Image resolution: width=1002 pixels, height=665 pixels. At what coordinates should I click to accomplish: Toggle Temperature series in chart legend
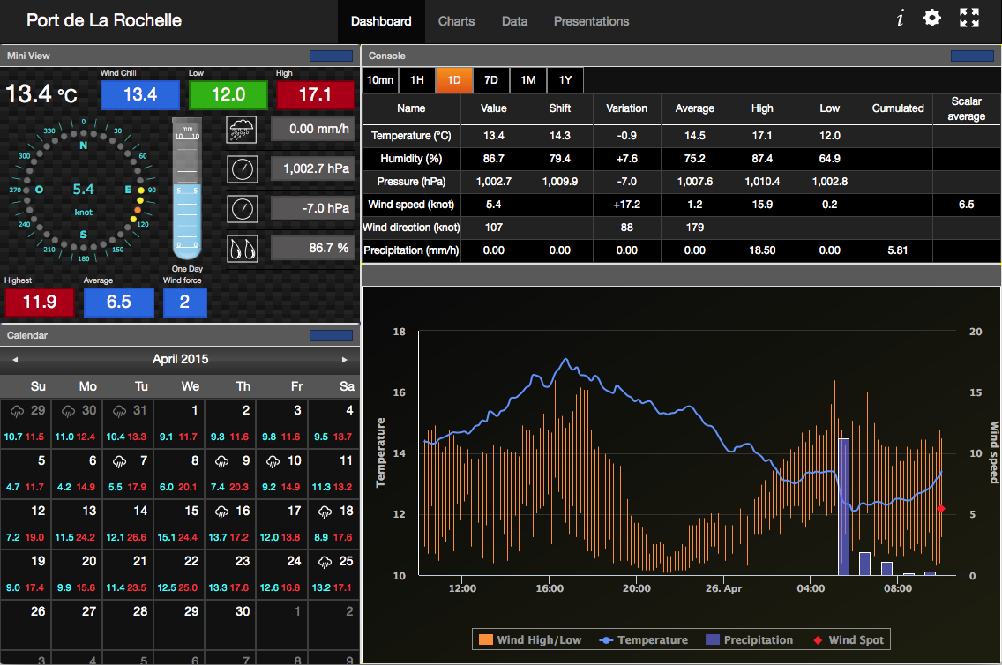click(643, 640)
